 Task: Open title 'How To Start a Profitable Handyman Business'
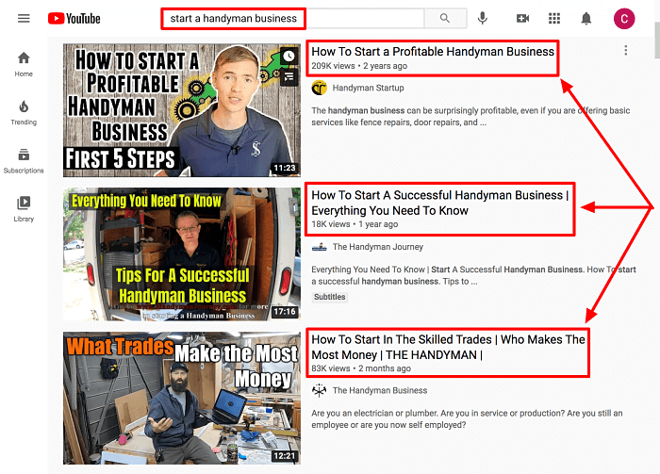click(433, 51)
